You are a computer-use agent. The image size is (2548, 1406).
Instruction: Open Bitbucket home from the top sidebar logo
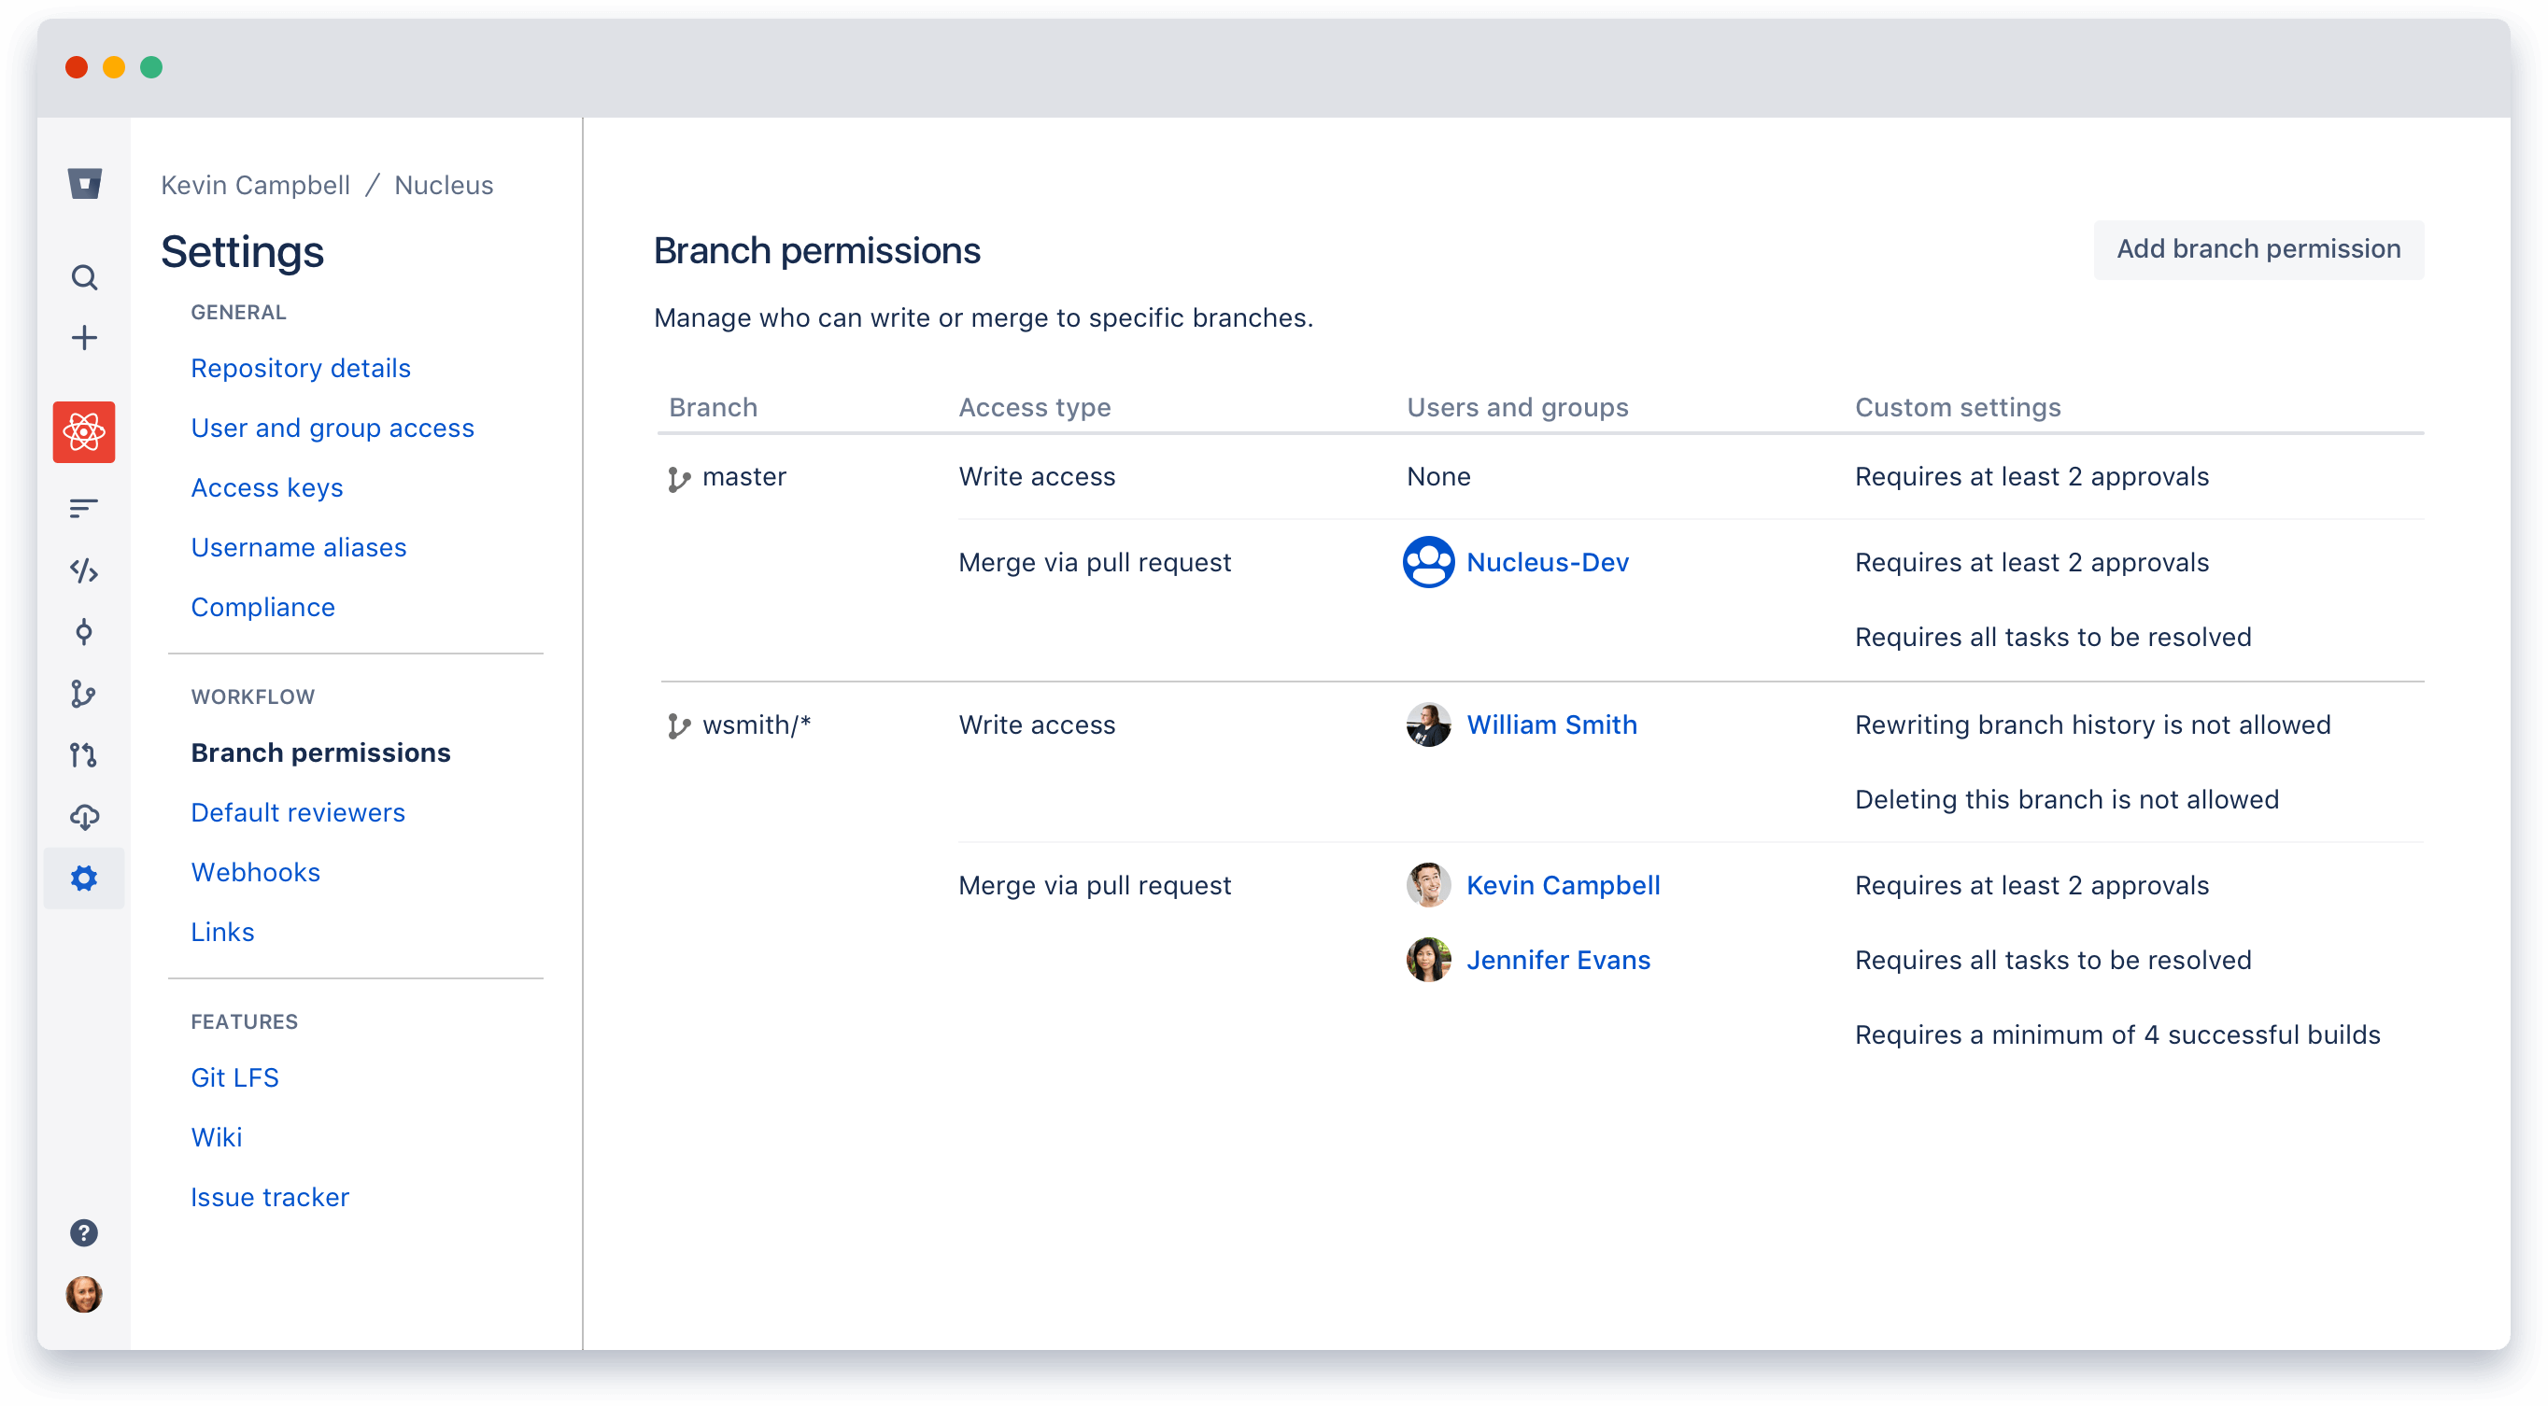85,184
